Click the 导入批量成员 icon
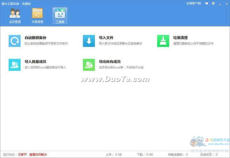Viewport: 230px width, 158px height. (x=15, y=65)
